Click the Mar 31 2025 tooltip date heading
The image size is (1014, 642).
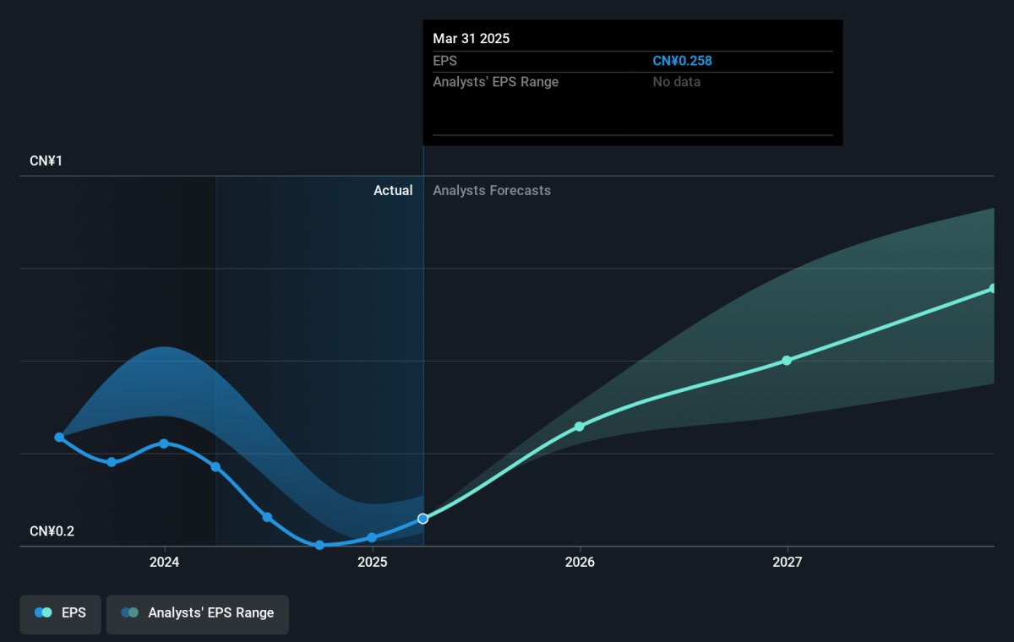[472, 39]
